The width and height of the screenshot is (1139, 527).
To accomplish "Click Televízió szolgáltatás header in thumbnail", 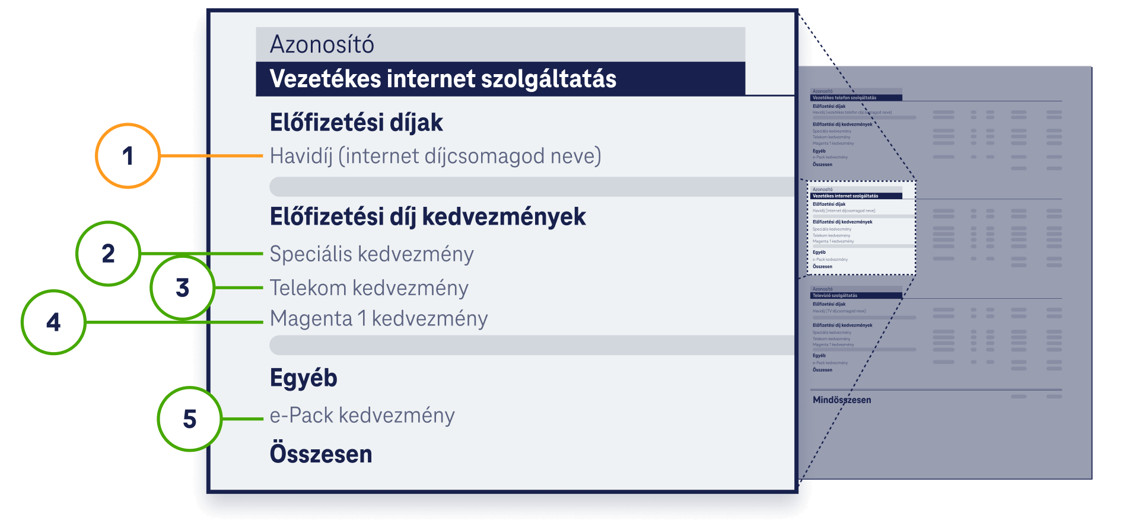I will point(856,295).
